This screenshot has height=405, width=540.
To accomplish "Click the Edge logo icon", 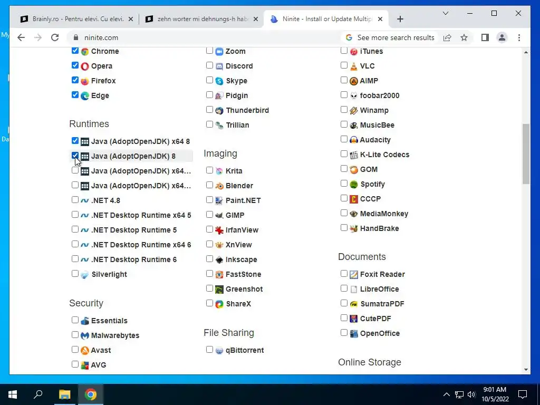I will coord(85,96).
